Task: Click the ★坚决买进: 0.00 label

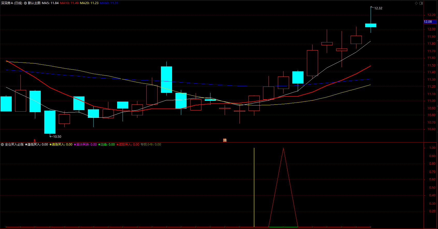Action: coord(85,144)
